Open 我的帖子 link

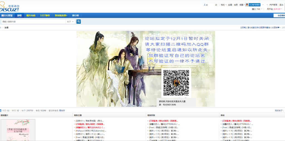[279, 110]
